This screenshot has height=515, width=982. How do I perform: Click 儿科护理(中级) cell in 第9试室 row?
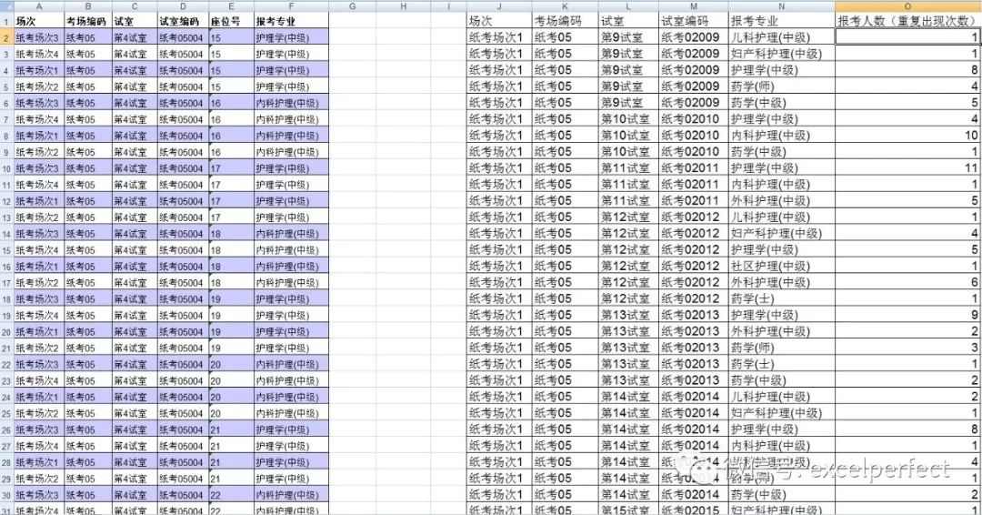click(782, 37)
